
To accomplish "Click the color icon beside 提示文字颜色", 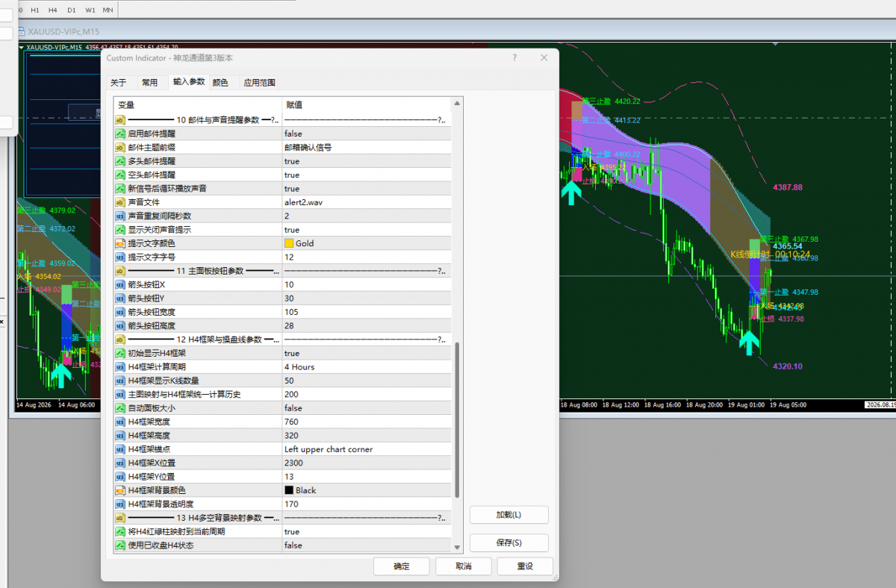I will (120, 243).
